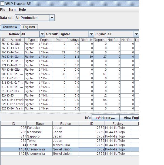Select the Ki-44 Tojo row
The height and width of the screenshot is (165, 164).
(69, 52)
